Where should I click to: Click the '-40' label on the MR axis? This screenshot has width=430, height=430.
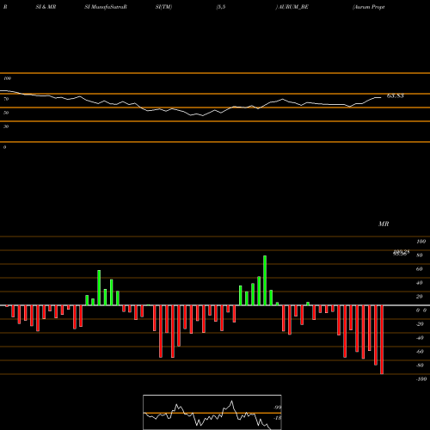(x=420, y=338)
